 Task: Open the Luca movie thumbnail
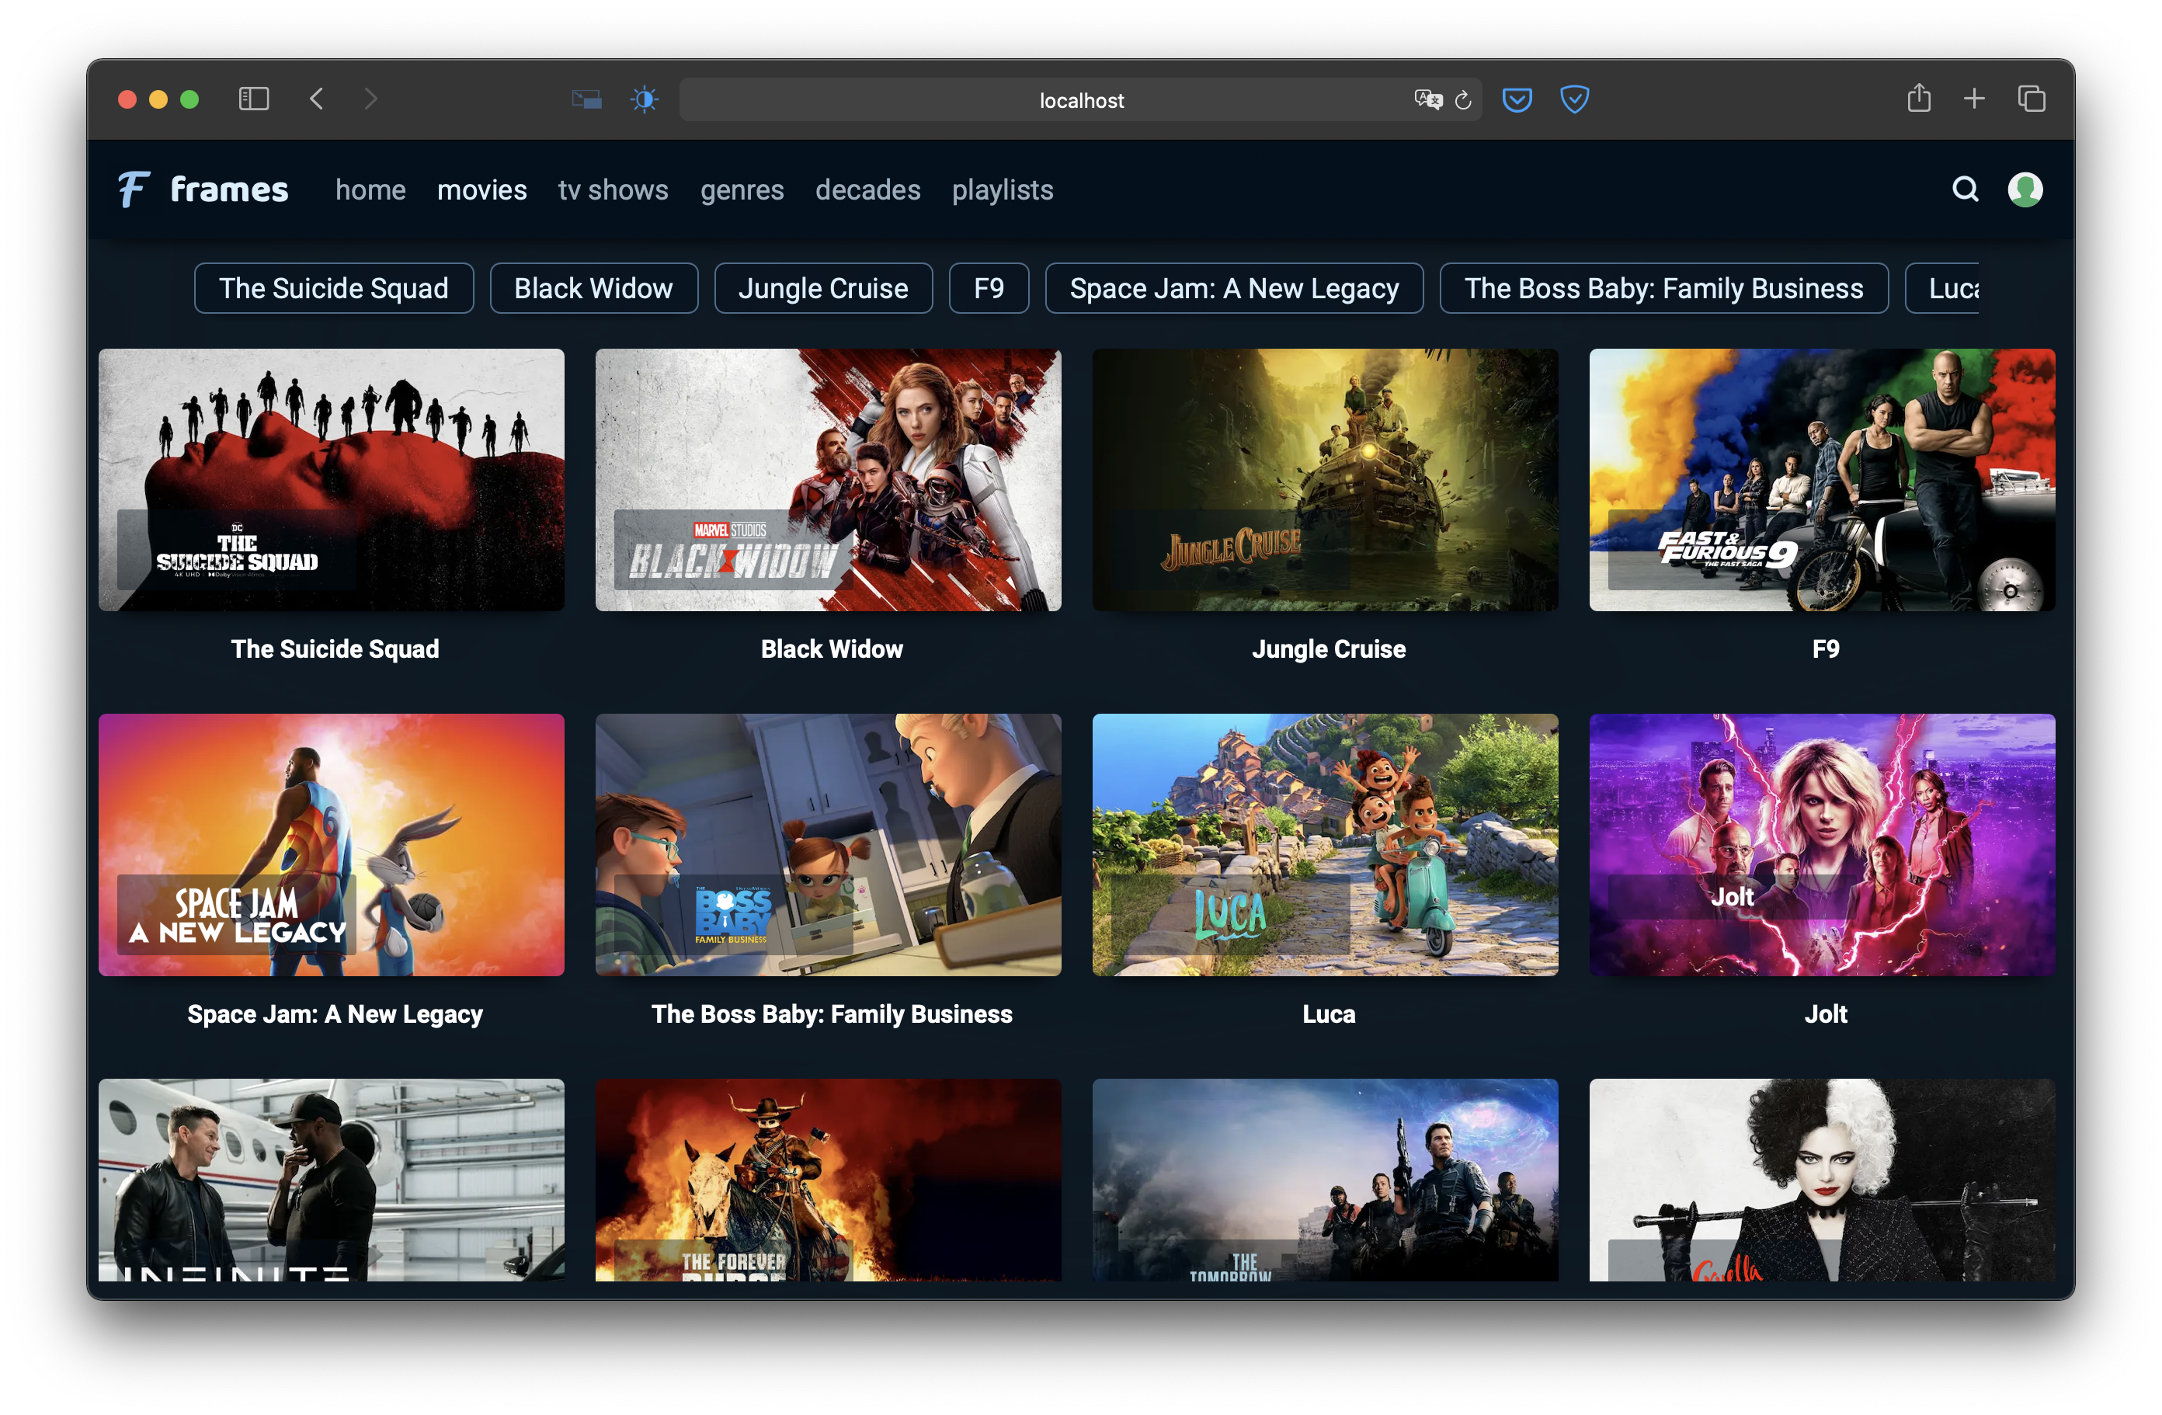click(1324, 845)
